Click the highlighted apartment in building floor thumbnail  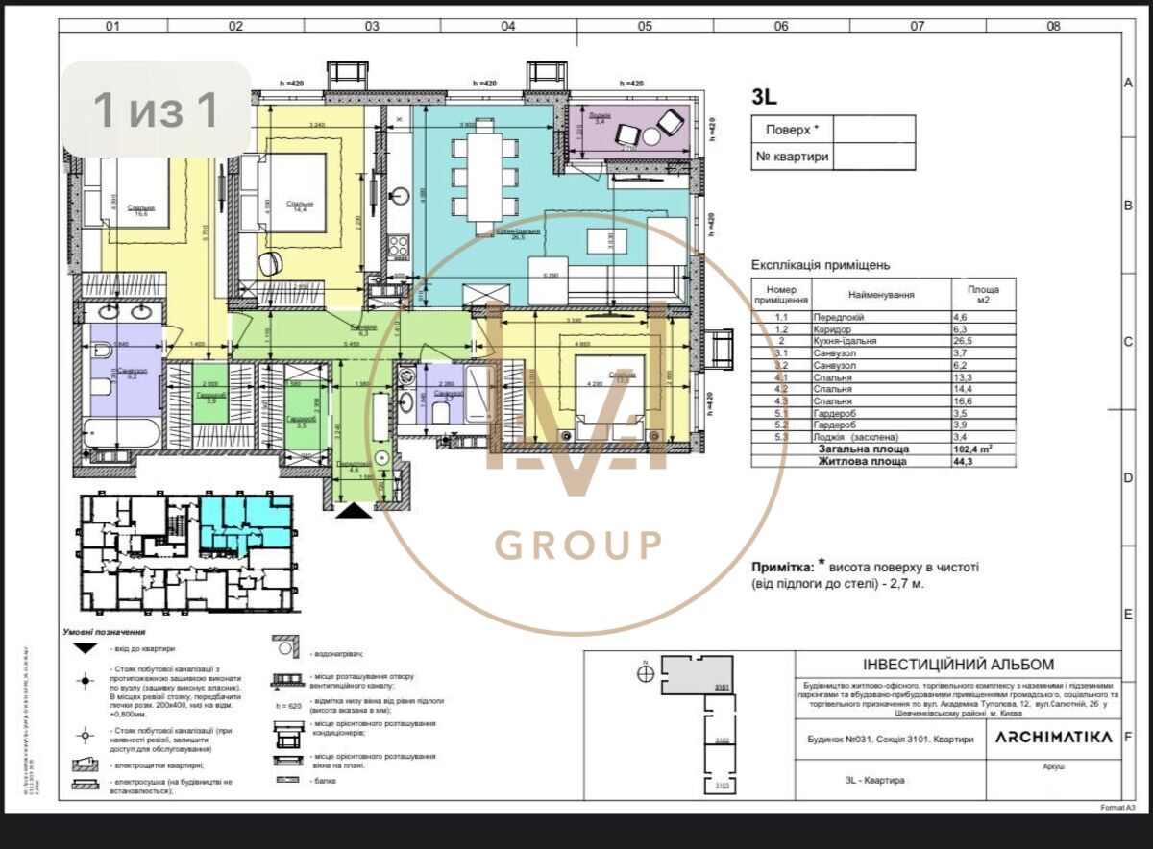(245, 520)
